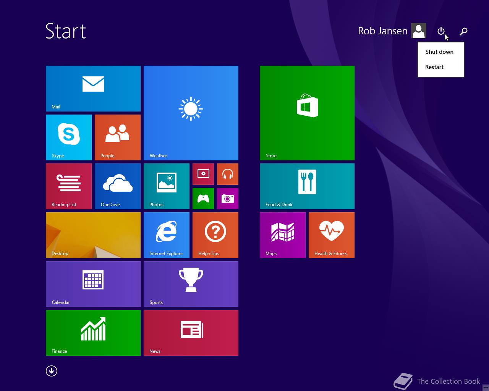Choose Restart from the power menu

(441, 67)
